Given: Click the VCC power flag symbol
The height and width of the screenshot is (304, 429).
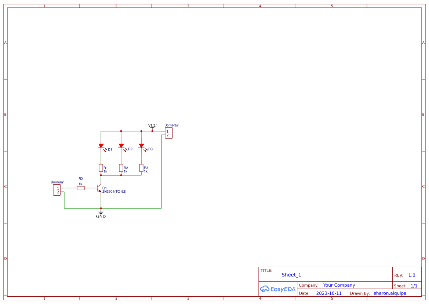Looking at the screenshot, I should click(x=152, y=128).
